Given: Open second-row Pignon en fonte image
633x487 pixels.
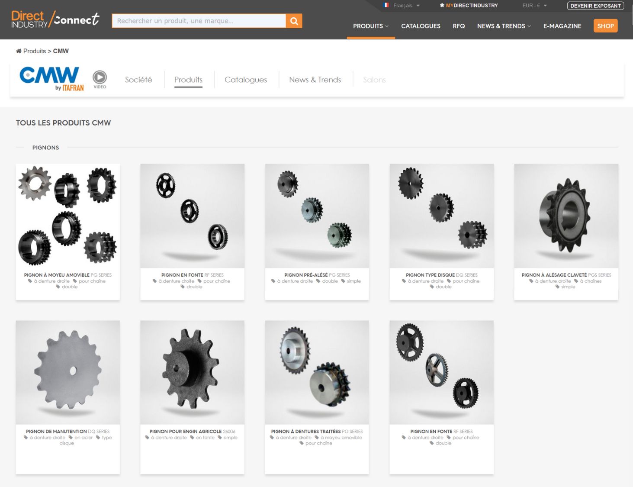Looking at the screenshot, I should tap(442, 372).
